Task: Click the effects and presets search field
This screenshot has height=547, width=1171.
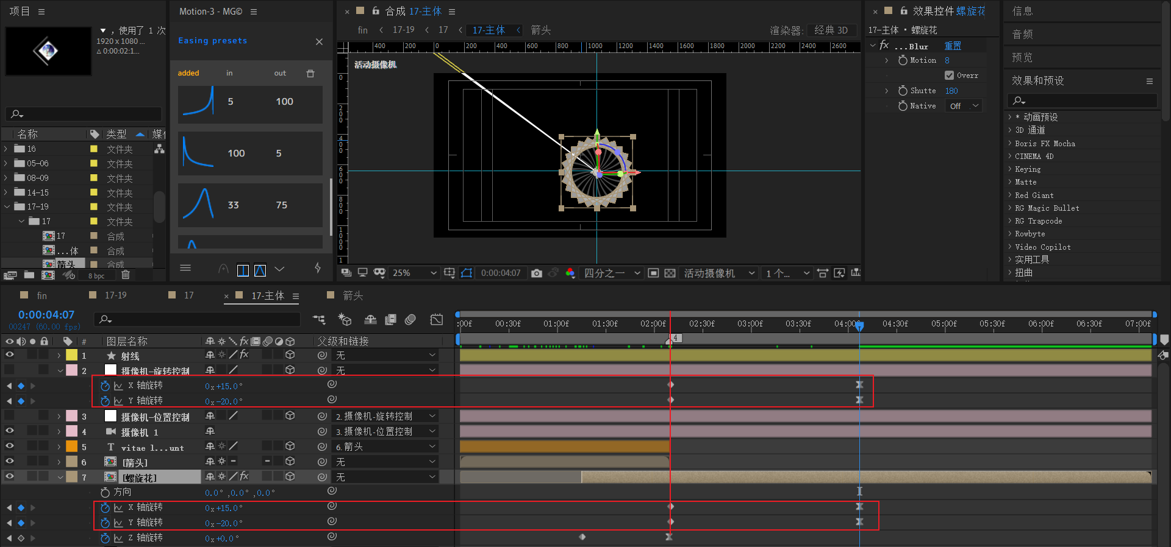Action: [x=1083, y=101]
